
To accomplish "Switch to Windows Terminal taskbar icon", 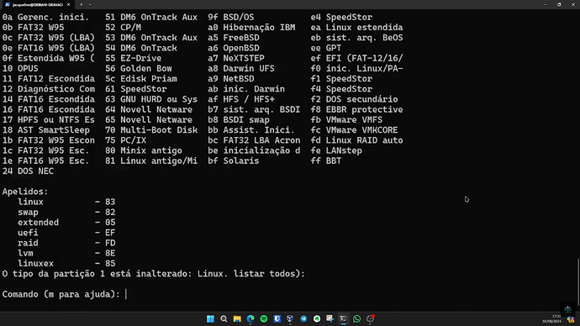I will [x=343, y=318].
